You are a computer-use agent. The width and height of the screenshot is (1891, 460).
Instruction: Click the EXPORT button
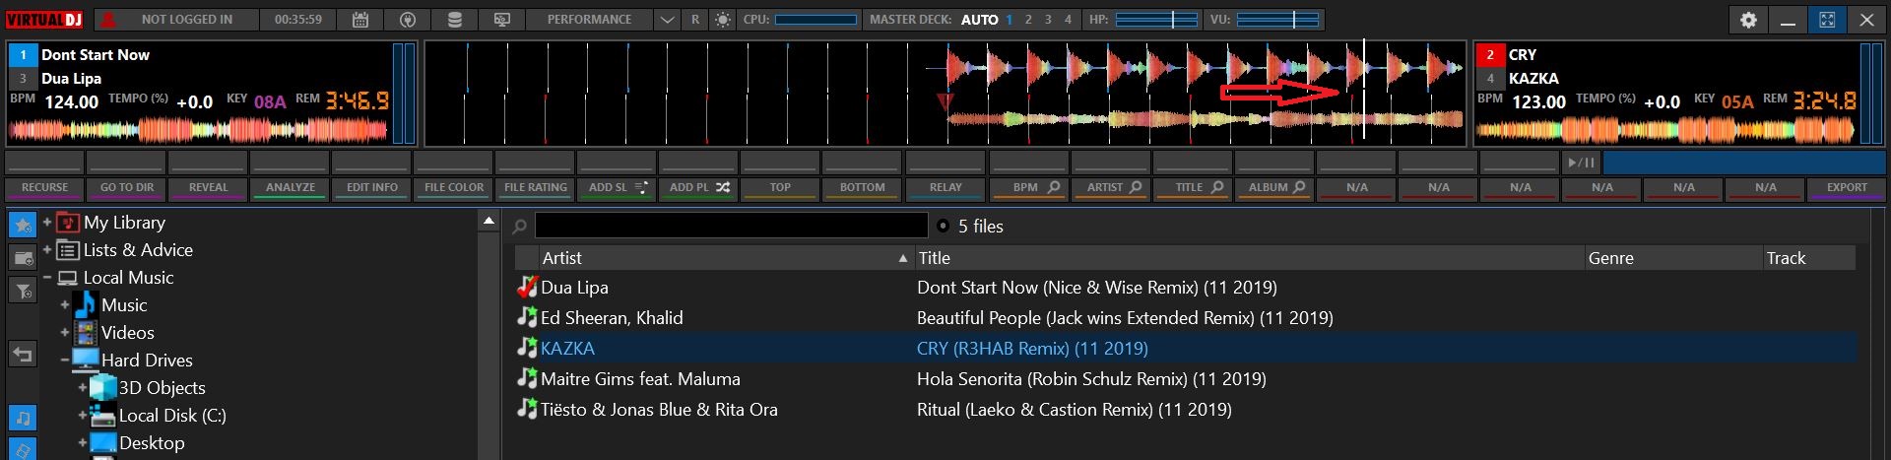coord(1847,188)
